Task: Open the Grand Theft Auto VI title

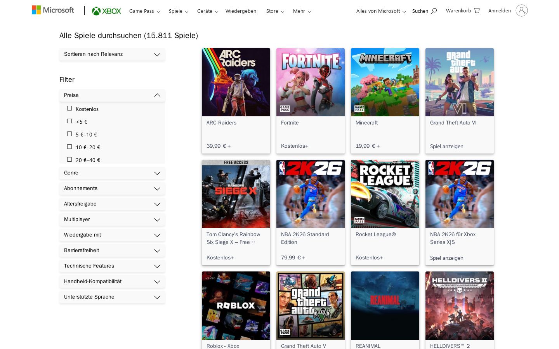Action: [453, 123]
